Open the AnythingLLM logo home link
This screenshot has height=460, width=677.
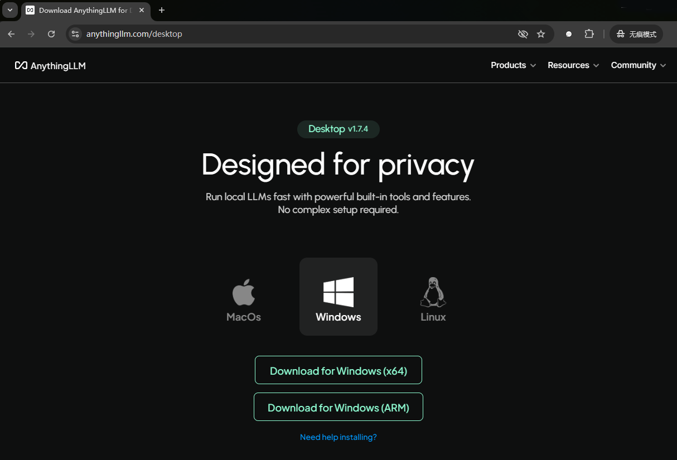(50, 66)
